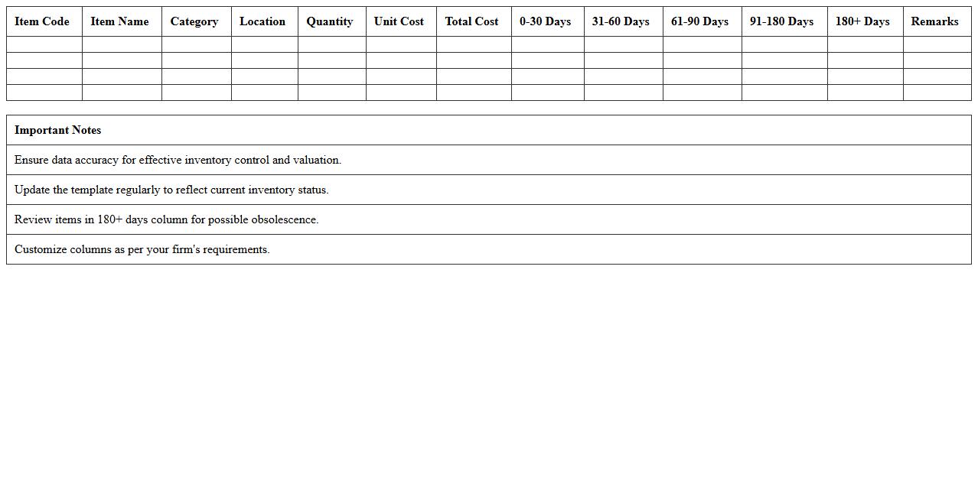Screen dimensions: 978x497
Task: Click the Unit Cost column header
Action: 399,21
